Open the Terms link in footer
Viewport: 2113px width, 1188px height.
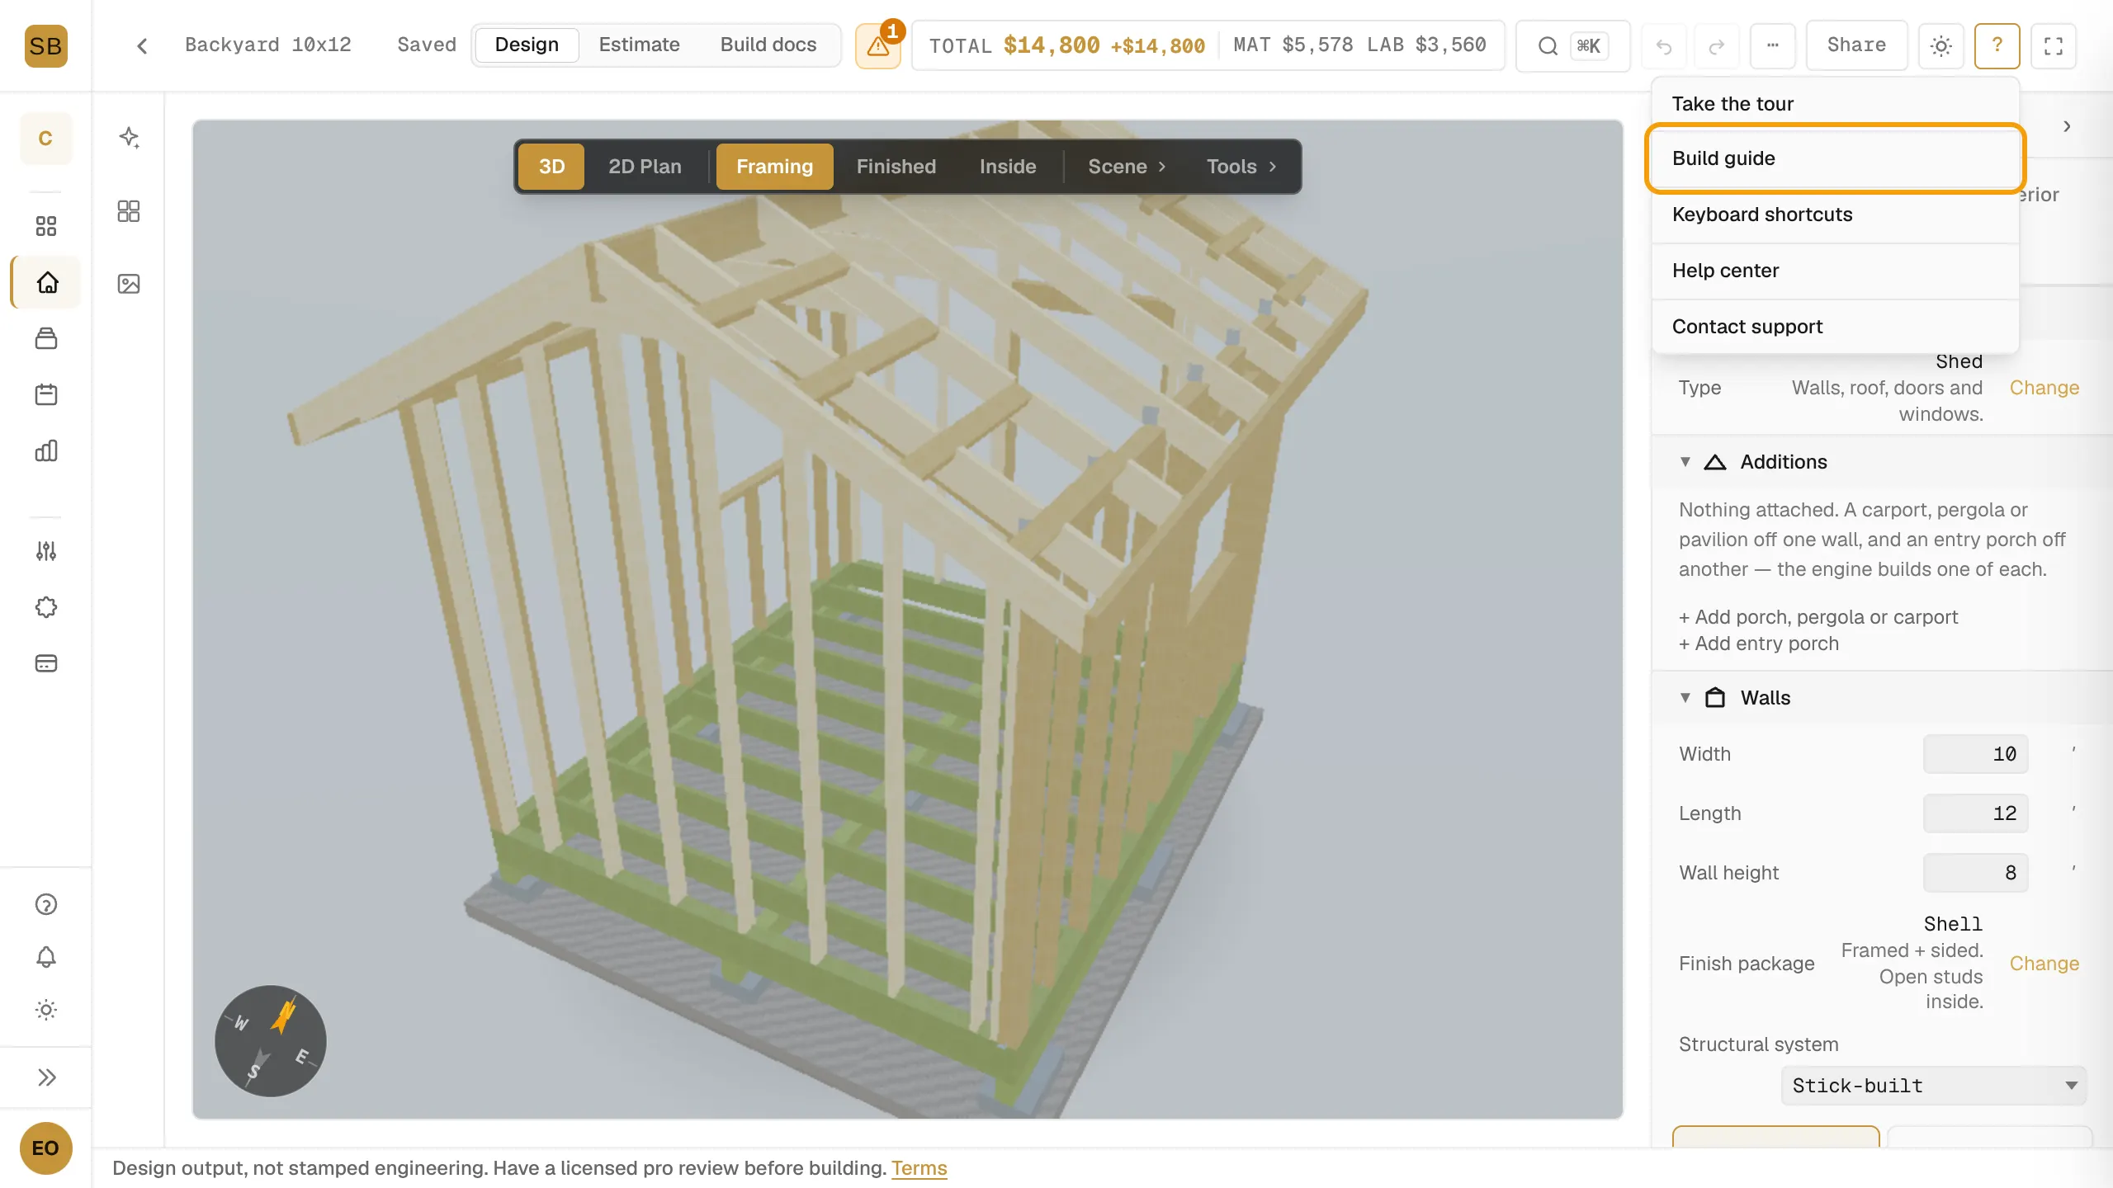click(x=919, y=1168)
